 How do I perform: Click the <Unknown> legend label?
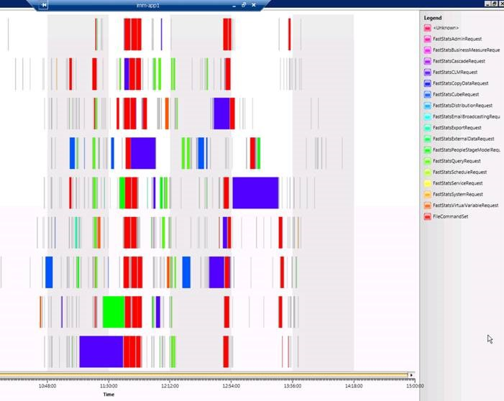click(446, 28)
